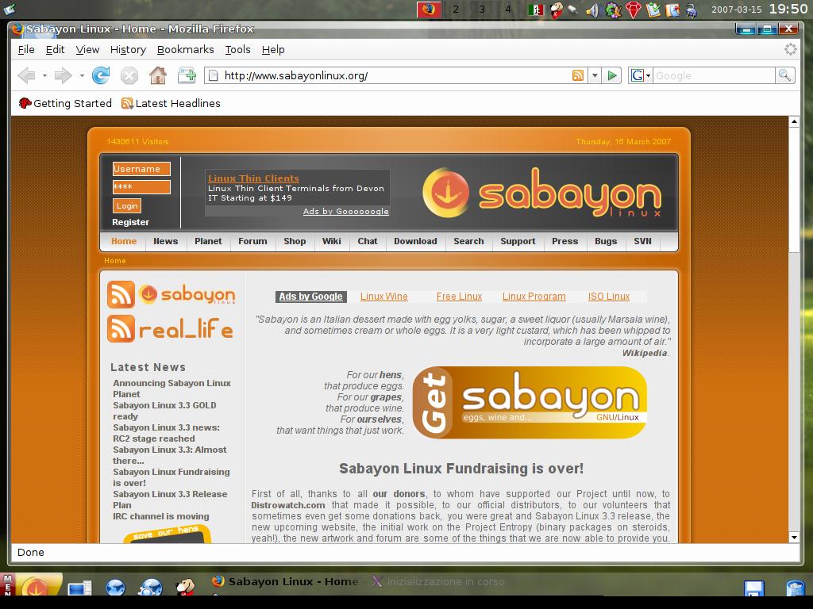Screen dimensions: 813x609
Task: Click the padlock tray icon
Action: click(x=692, y=10)
